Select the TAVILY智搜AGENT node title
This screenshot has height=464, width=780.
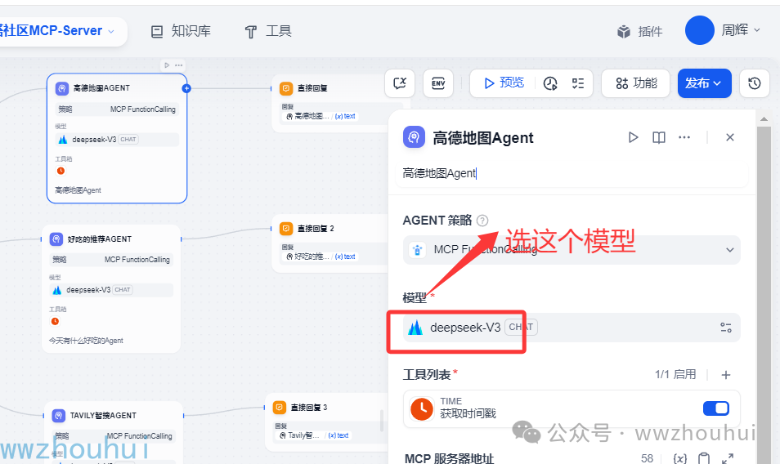click(103, 415)
